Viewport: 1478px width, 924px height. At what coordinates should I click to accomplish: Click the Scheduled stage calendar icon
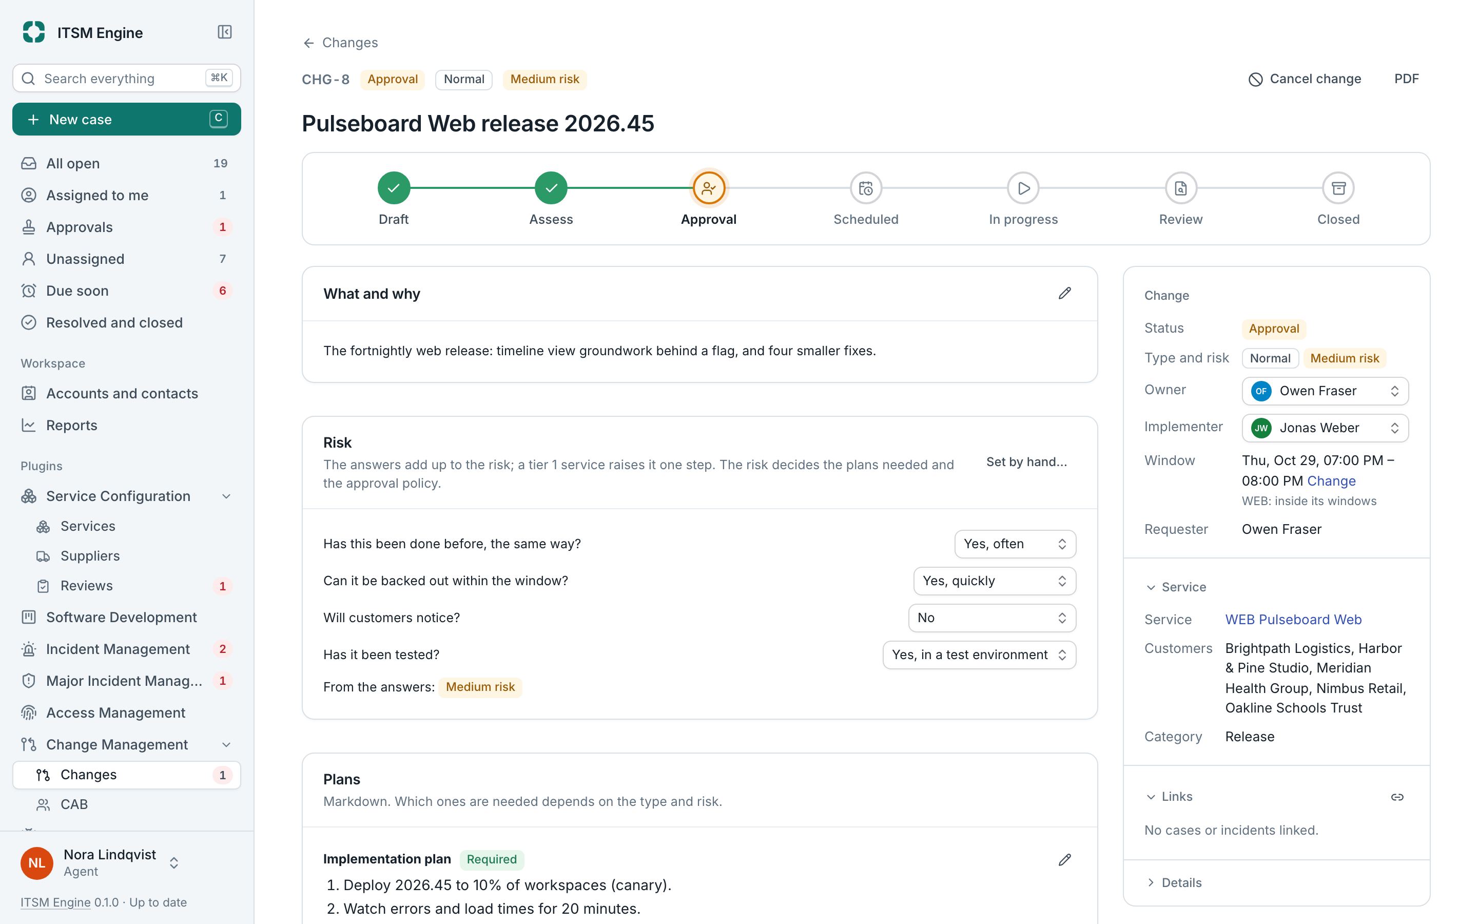point(866,188)
